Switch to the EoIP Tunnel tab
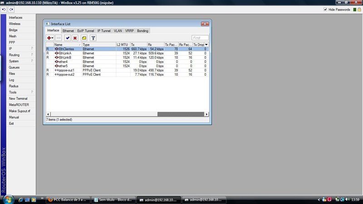363x204 pixels. (x=86, y=31)
